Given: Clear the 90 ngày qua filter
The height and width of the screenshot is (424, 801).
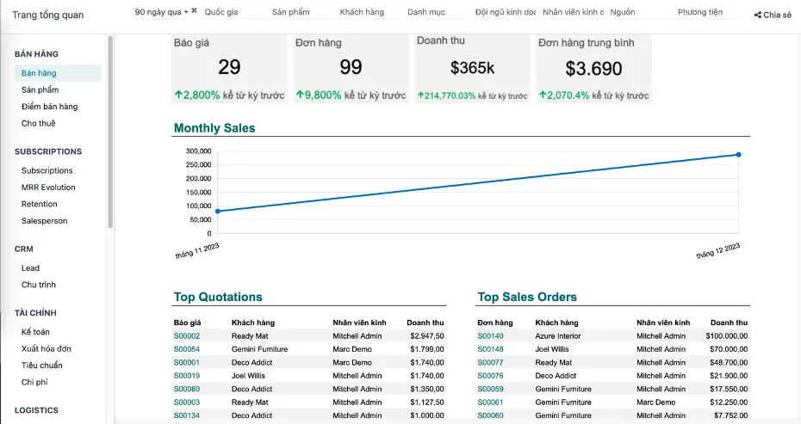Looking at the screenshot, I should pos(194,11).
